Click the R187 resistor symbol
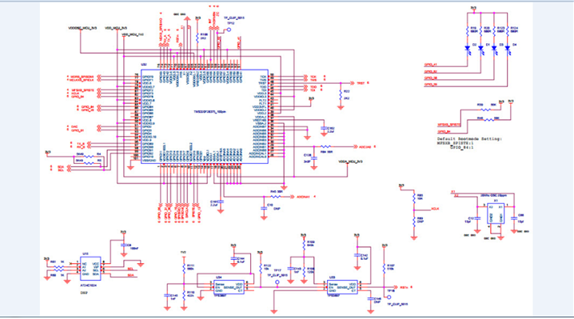The height and width of the screenshot is (319, 574). (384, 269)
